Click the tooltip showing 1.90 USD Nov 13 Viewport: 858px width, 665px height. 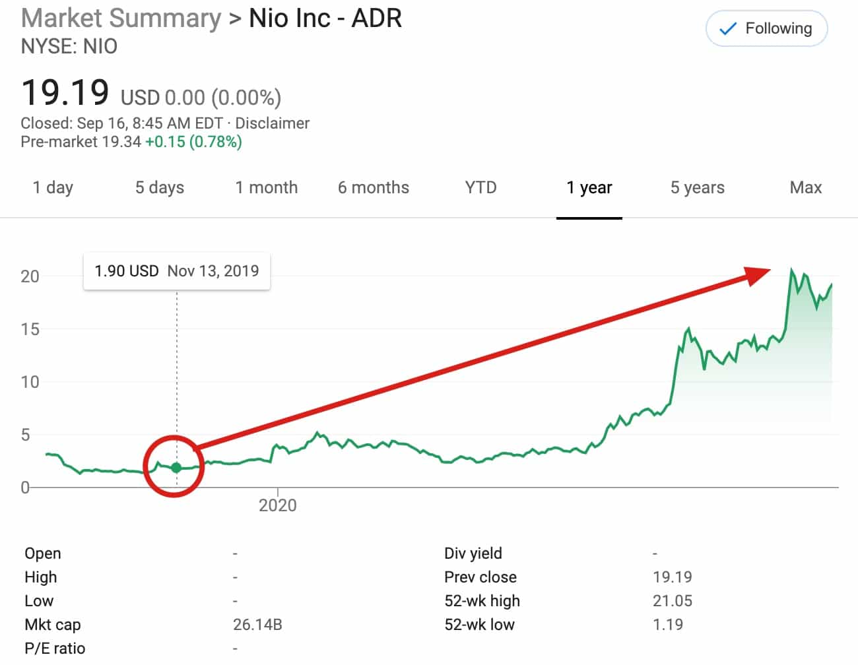coord(177,270)
